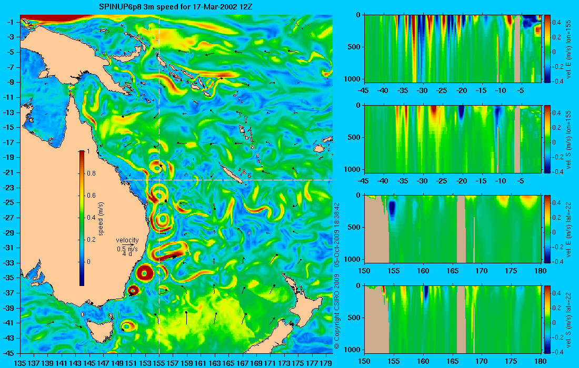The image size is (579, 368).
Task: Click longitude tick "167" on main map axis
Action: pos(243,363)
